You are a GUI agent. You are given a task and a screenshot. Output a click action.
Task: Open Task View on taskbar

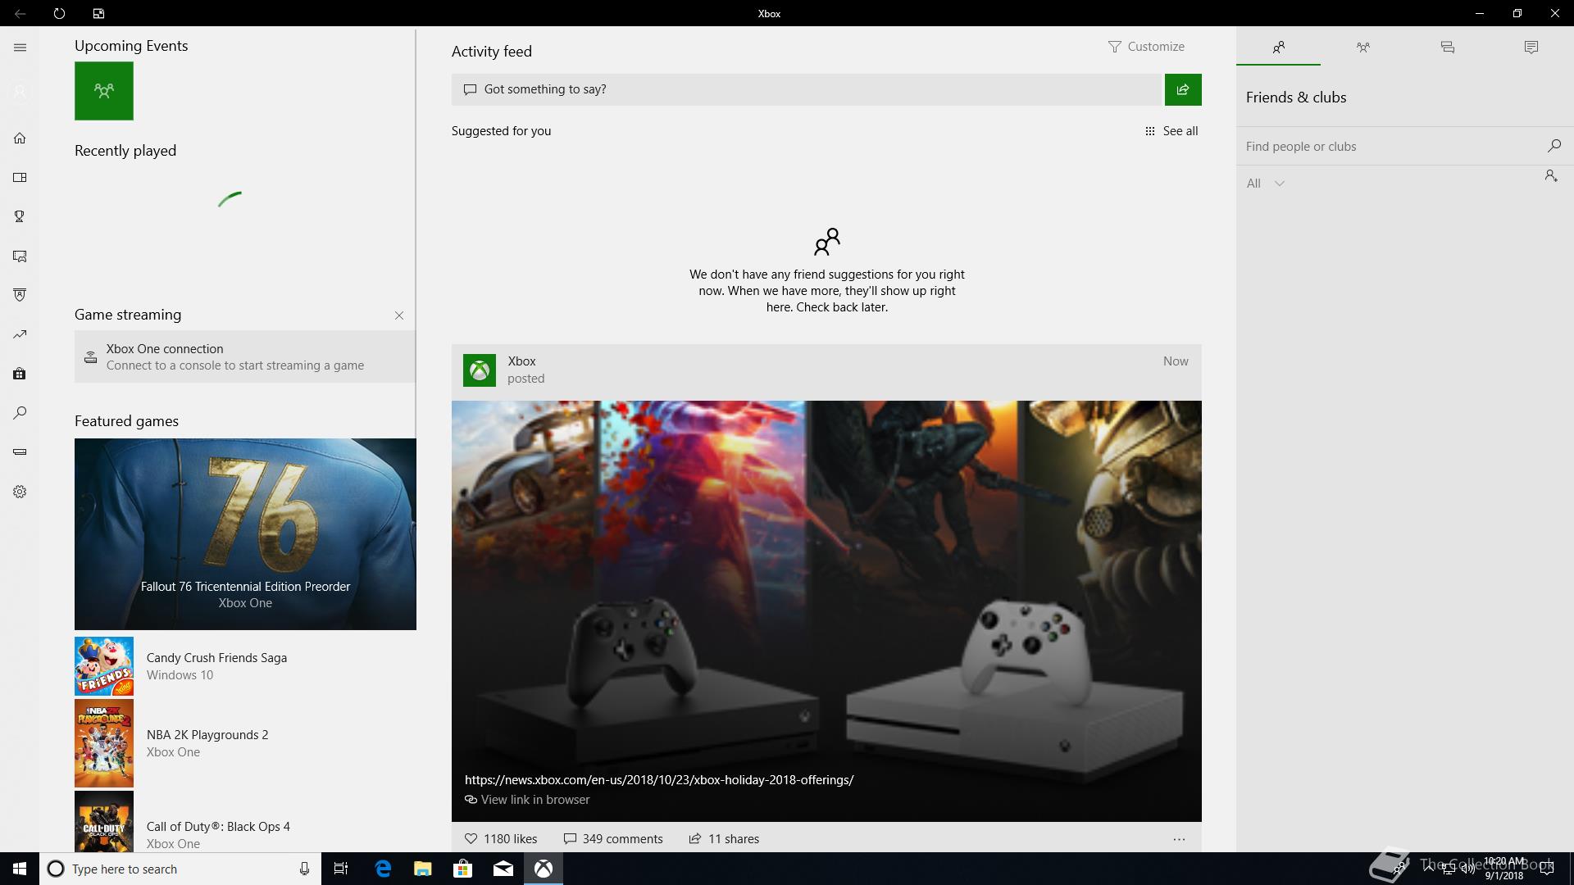click(341, 869)
